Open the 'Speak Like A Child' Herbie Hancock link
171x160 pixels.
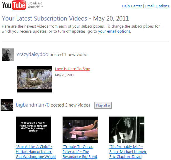[x=36, y=152]
